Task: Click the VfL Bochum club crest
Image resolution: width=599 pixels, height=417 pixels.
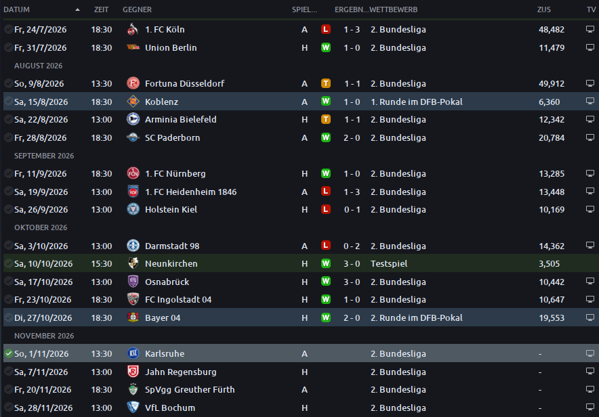Action: (x=133, y=408)
